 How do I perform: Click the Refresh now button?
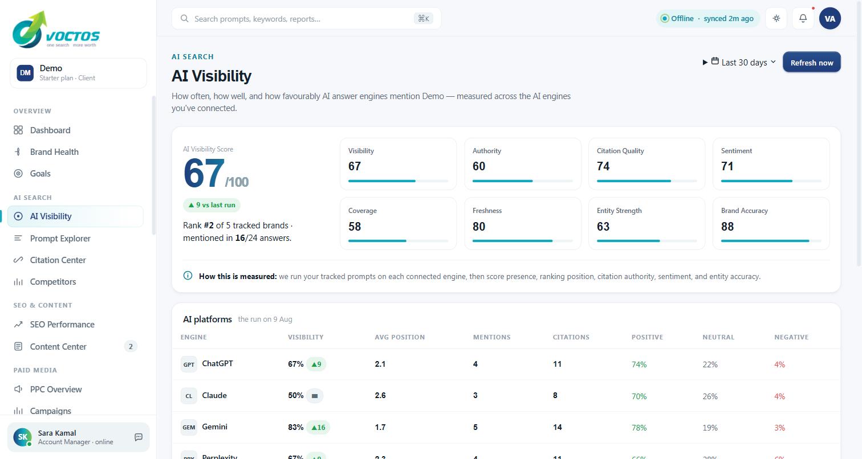point(812,62)
